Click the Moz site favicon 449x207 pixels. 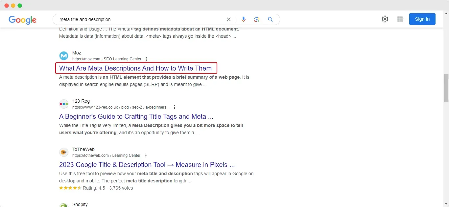(64, 56)
